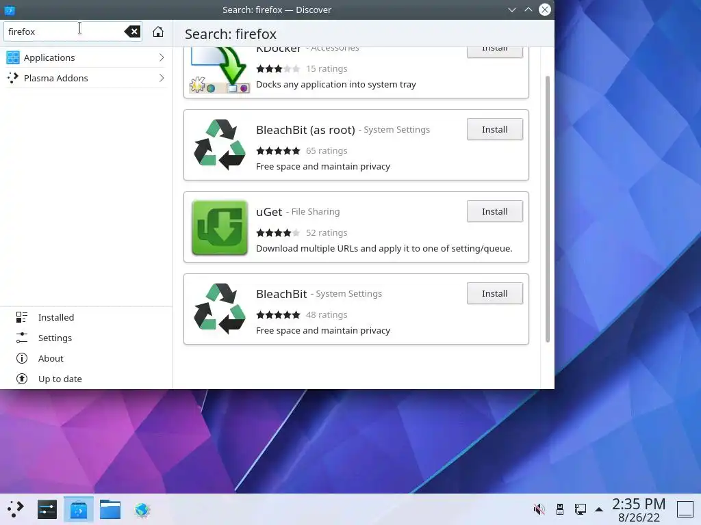
Task: Open the uGet green download icon
Action: (220, 227)
